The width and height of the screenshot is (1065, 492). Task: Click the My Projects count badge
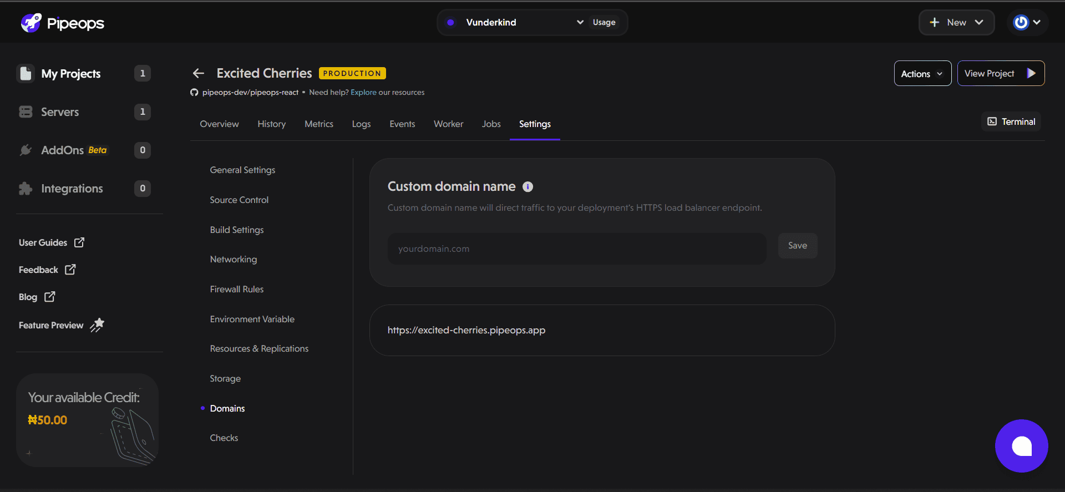pyautogui.click(x=143, y=73)
